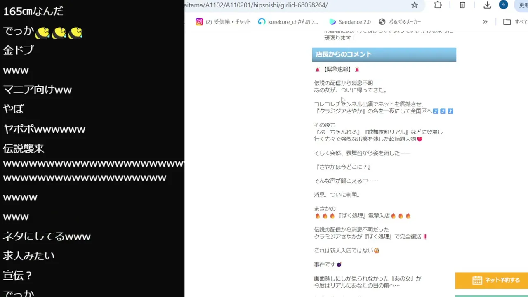
Task: Open the browser downloads icon
Action: 487,5
